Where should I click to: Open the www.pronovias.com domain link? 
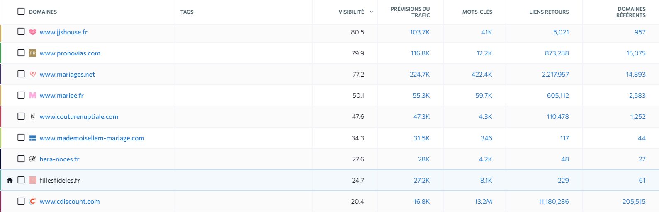pos(70,53)
